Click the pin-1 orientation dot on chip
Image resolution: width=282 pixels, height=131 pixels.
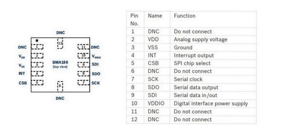pos(37,41)
